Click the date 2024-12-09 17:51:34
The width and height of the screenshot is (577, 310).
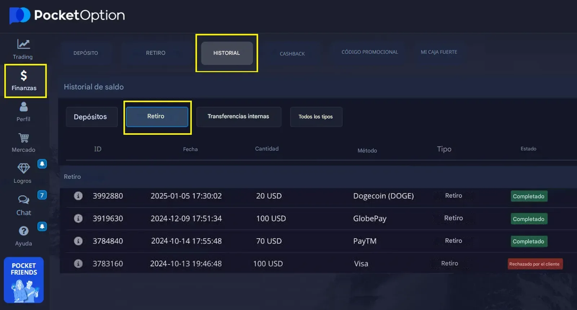point(186,218)
